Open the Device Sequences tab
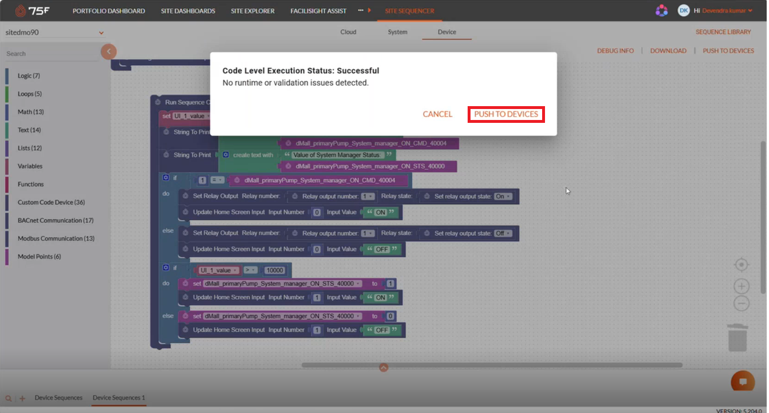The height and width of the screenshot is (413, 769). pyautogui.click(x=58, y=397)
